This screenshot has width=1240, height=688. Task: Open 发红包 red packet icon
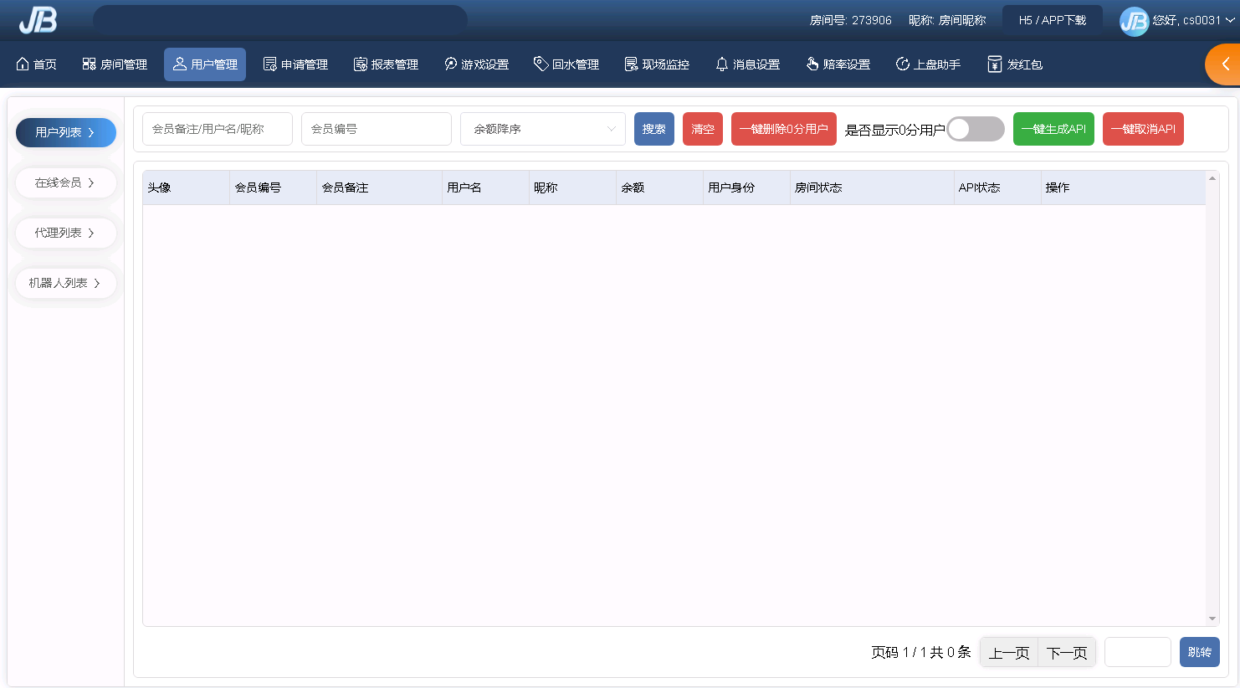click(994, 64)
